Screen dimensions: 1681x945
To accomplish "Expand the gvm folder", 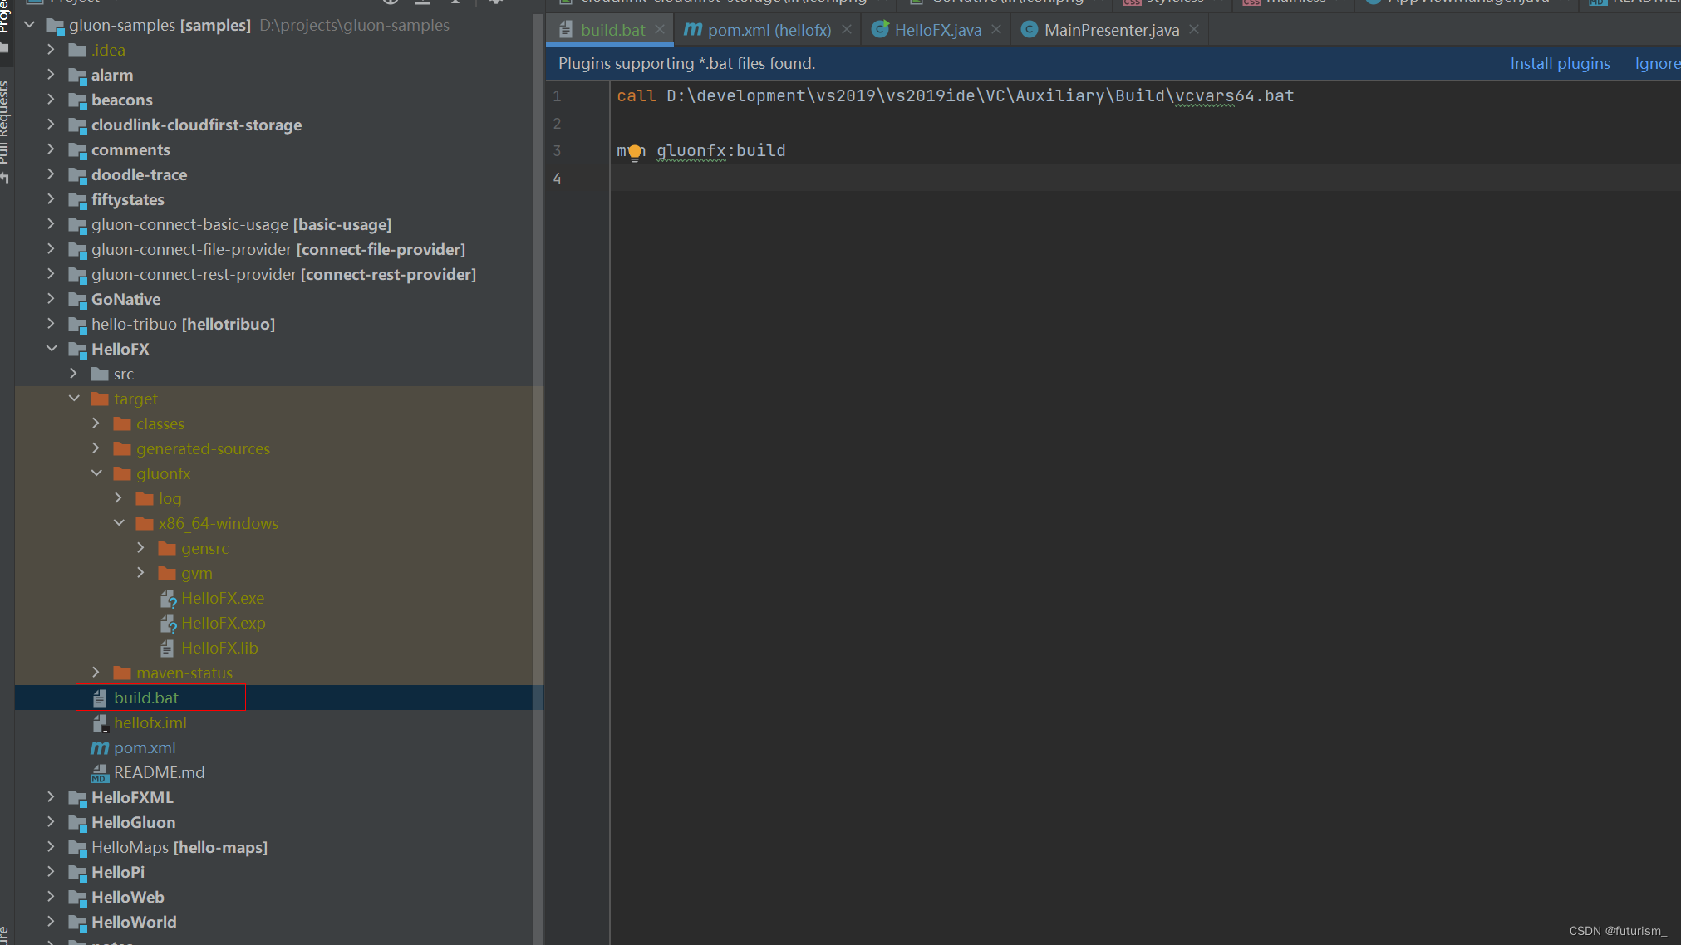I will [x=140, y=573].
